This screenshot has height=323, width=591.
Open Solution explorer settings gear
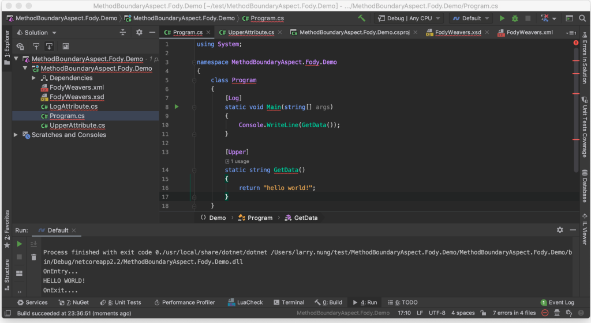pyautogui.click(x=139, y=32)
